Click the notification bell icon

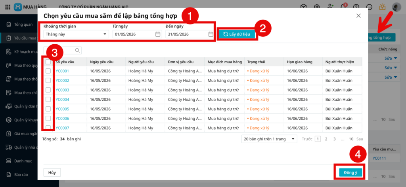[x=343, y=7]
